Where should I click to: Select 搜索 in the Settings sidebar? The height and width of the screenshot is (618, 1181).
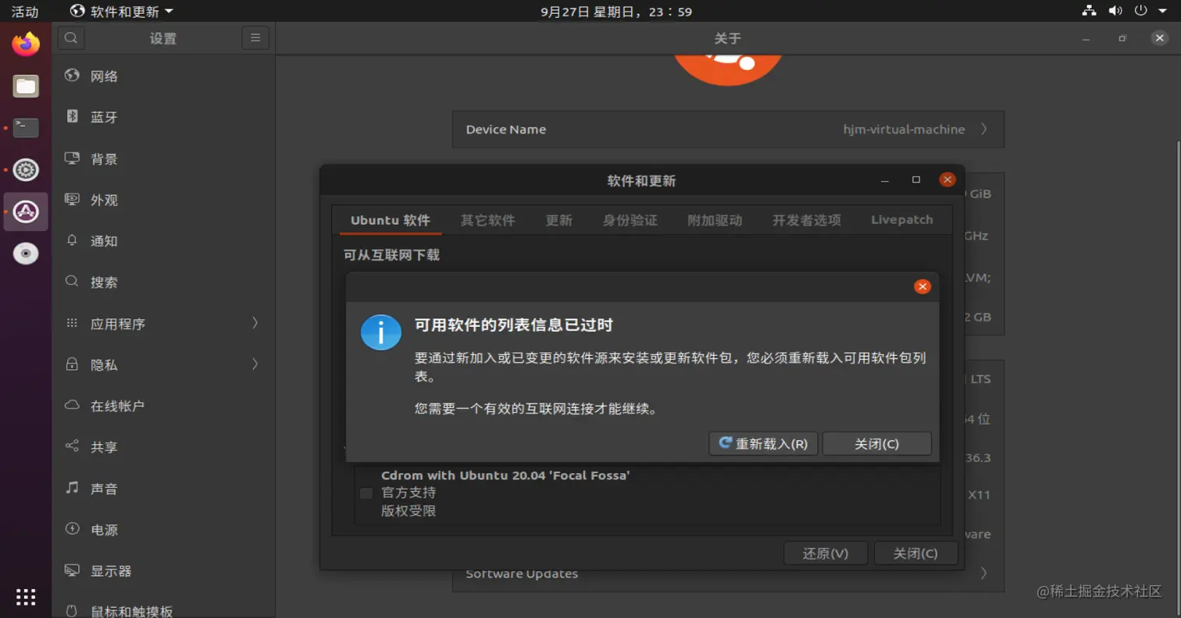[164, 282]
